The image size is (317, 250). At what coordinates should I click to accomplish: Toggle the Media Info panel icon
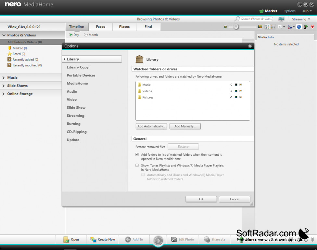pos(299,27)
